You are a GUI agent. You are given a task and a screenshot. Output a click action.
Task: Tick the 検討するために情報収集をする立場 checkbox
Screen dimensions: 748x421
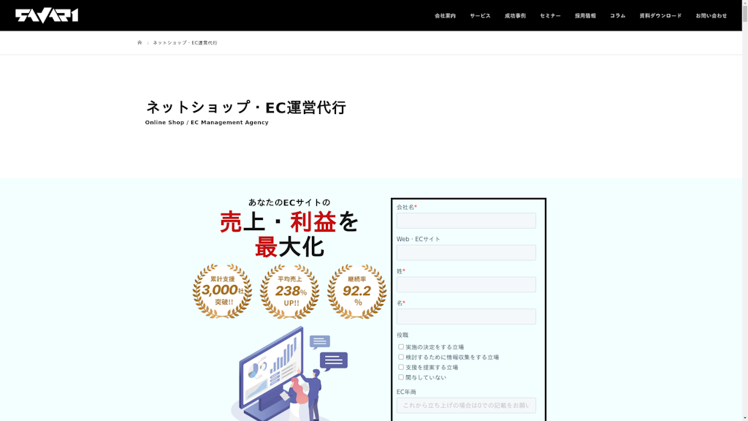401,357
